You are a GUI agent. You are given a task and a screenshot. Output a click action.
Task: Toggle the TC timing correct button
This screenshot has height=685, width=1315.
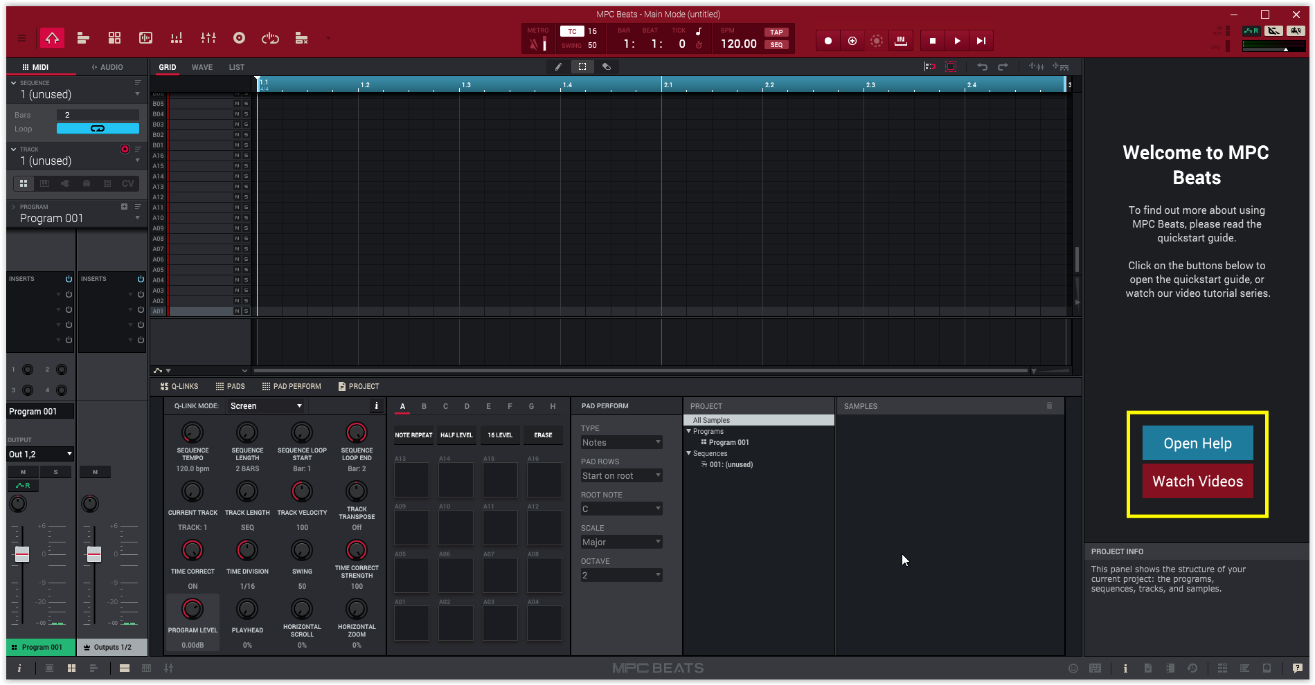pyautogui.click(x=572, y=32)
